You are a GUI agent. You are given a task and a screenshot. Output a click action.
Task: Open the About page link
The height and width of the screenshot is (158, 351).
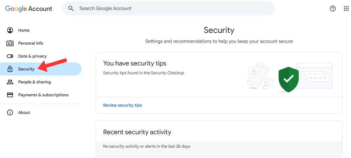click(x=24, y=112)
